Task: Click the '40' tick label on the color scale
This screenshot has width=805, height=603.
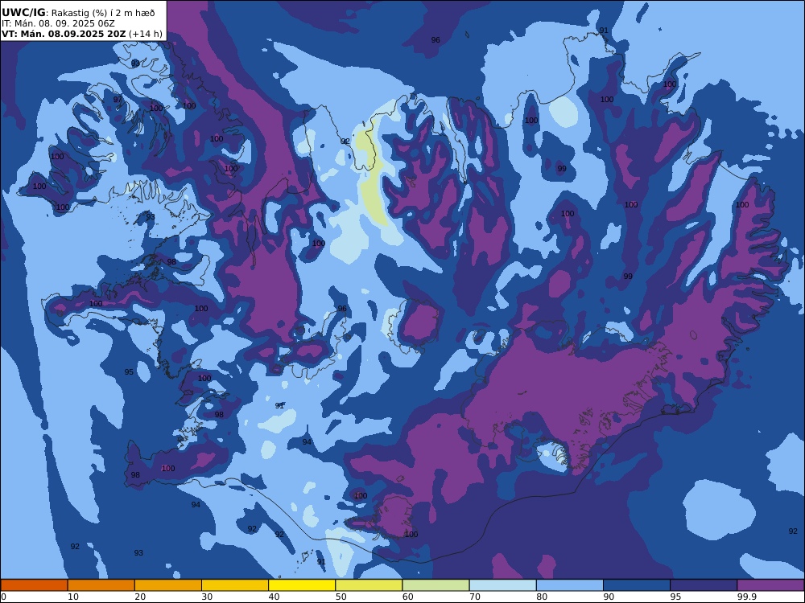Action: [275, 597]
